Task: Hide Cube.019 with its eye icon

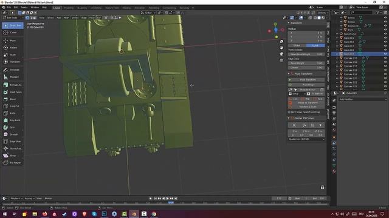Action: coord(385,54)
